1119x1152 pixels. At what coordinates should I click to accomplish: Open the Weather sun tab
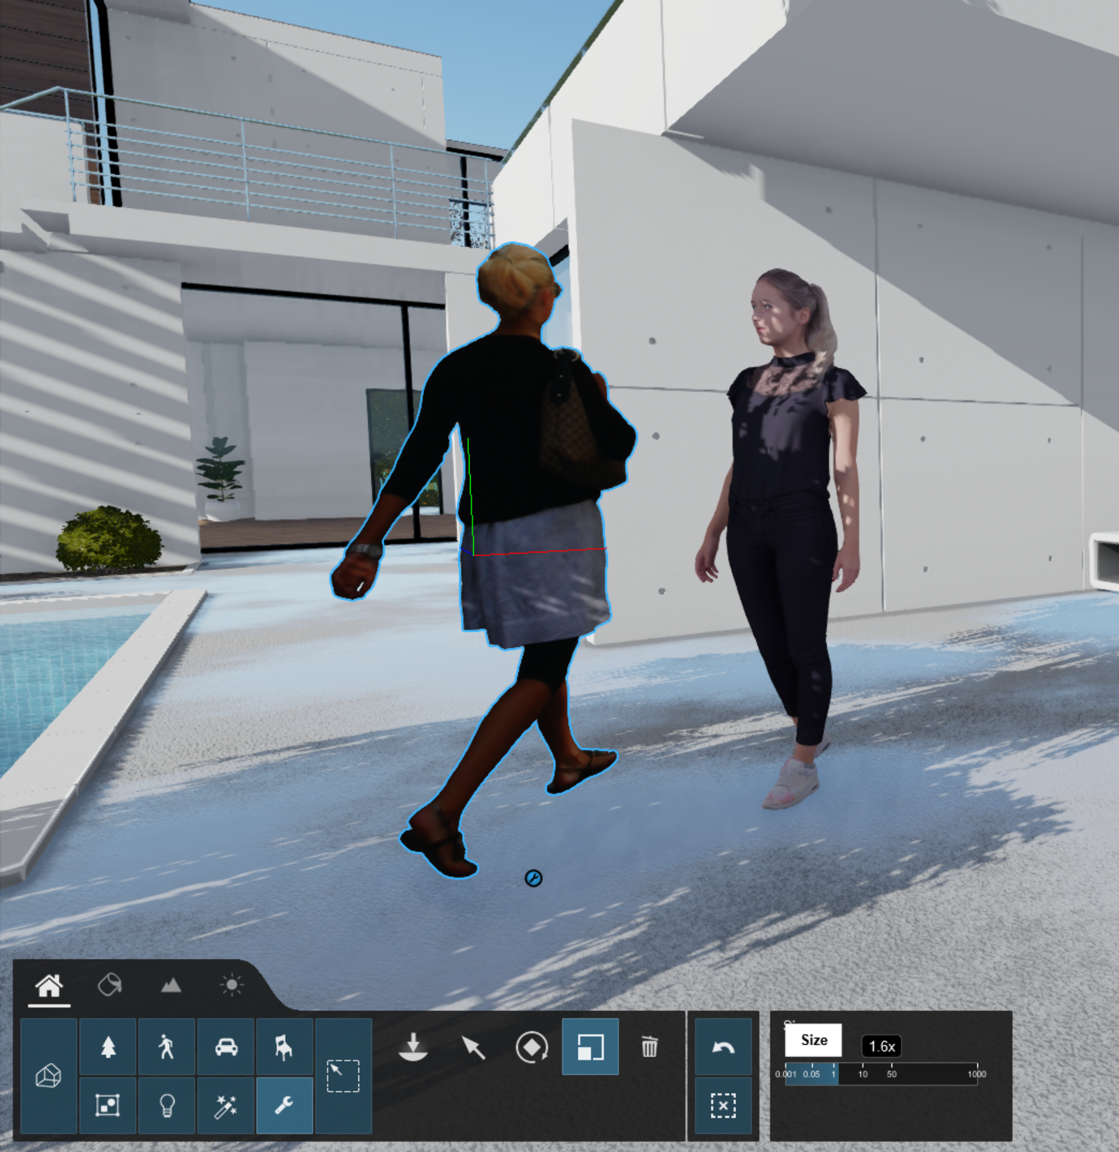click(x=231, y=985)
